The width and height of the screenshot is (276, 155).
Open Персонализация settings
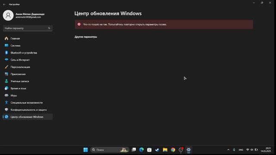pos(28,67)
